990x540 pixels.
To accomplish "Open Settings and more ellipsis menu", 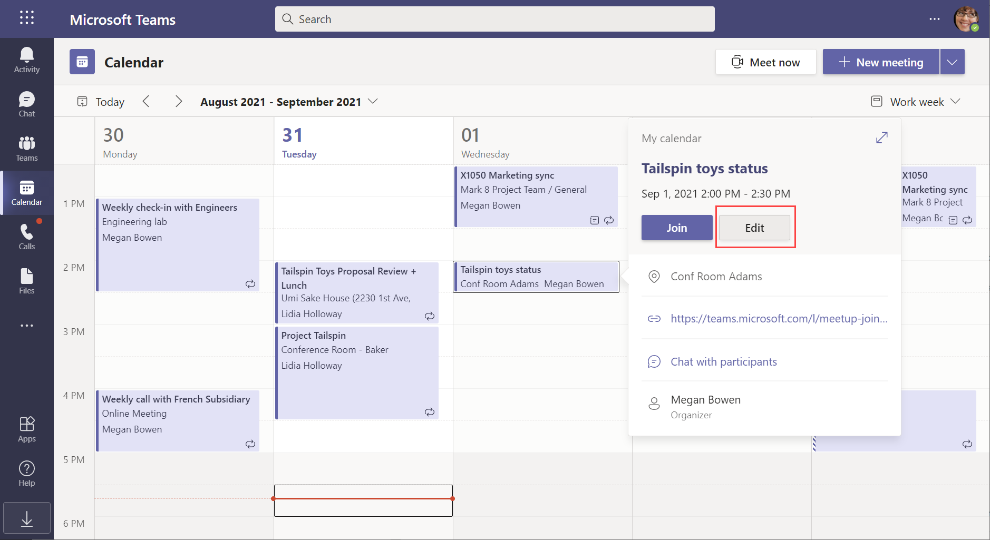I will 935,19.
